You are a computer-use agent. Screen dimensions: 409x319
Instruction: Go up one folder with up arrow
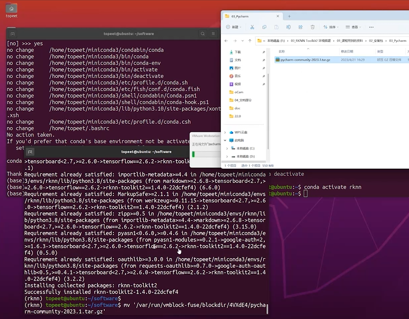250,41
